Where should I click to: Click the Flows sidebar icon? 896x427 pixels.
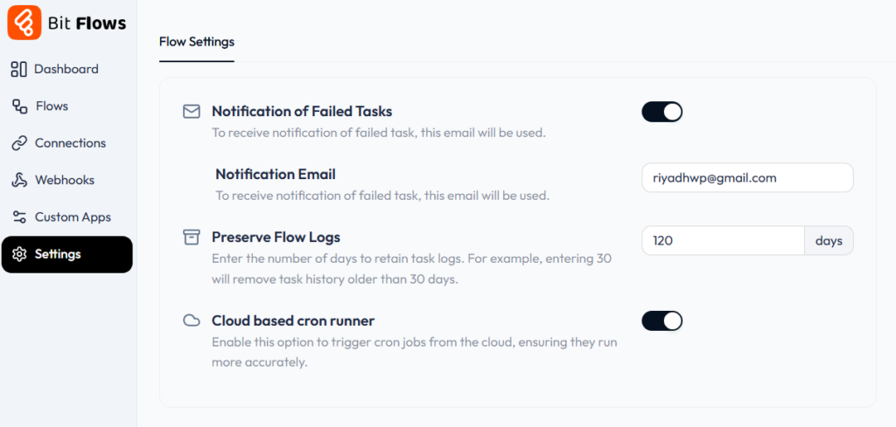point(18,107)
